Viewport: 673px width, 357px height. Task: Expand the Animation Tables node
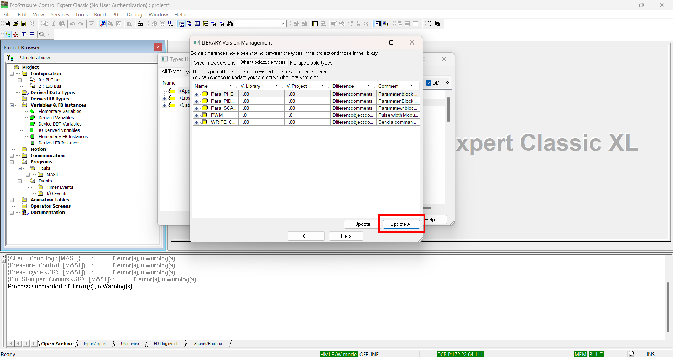point(12,200)
